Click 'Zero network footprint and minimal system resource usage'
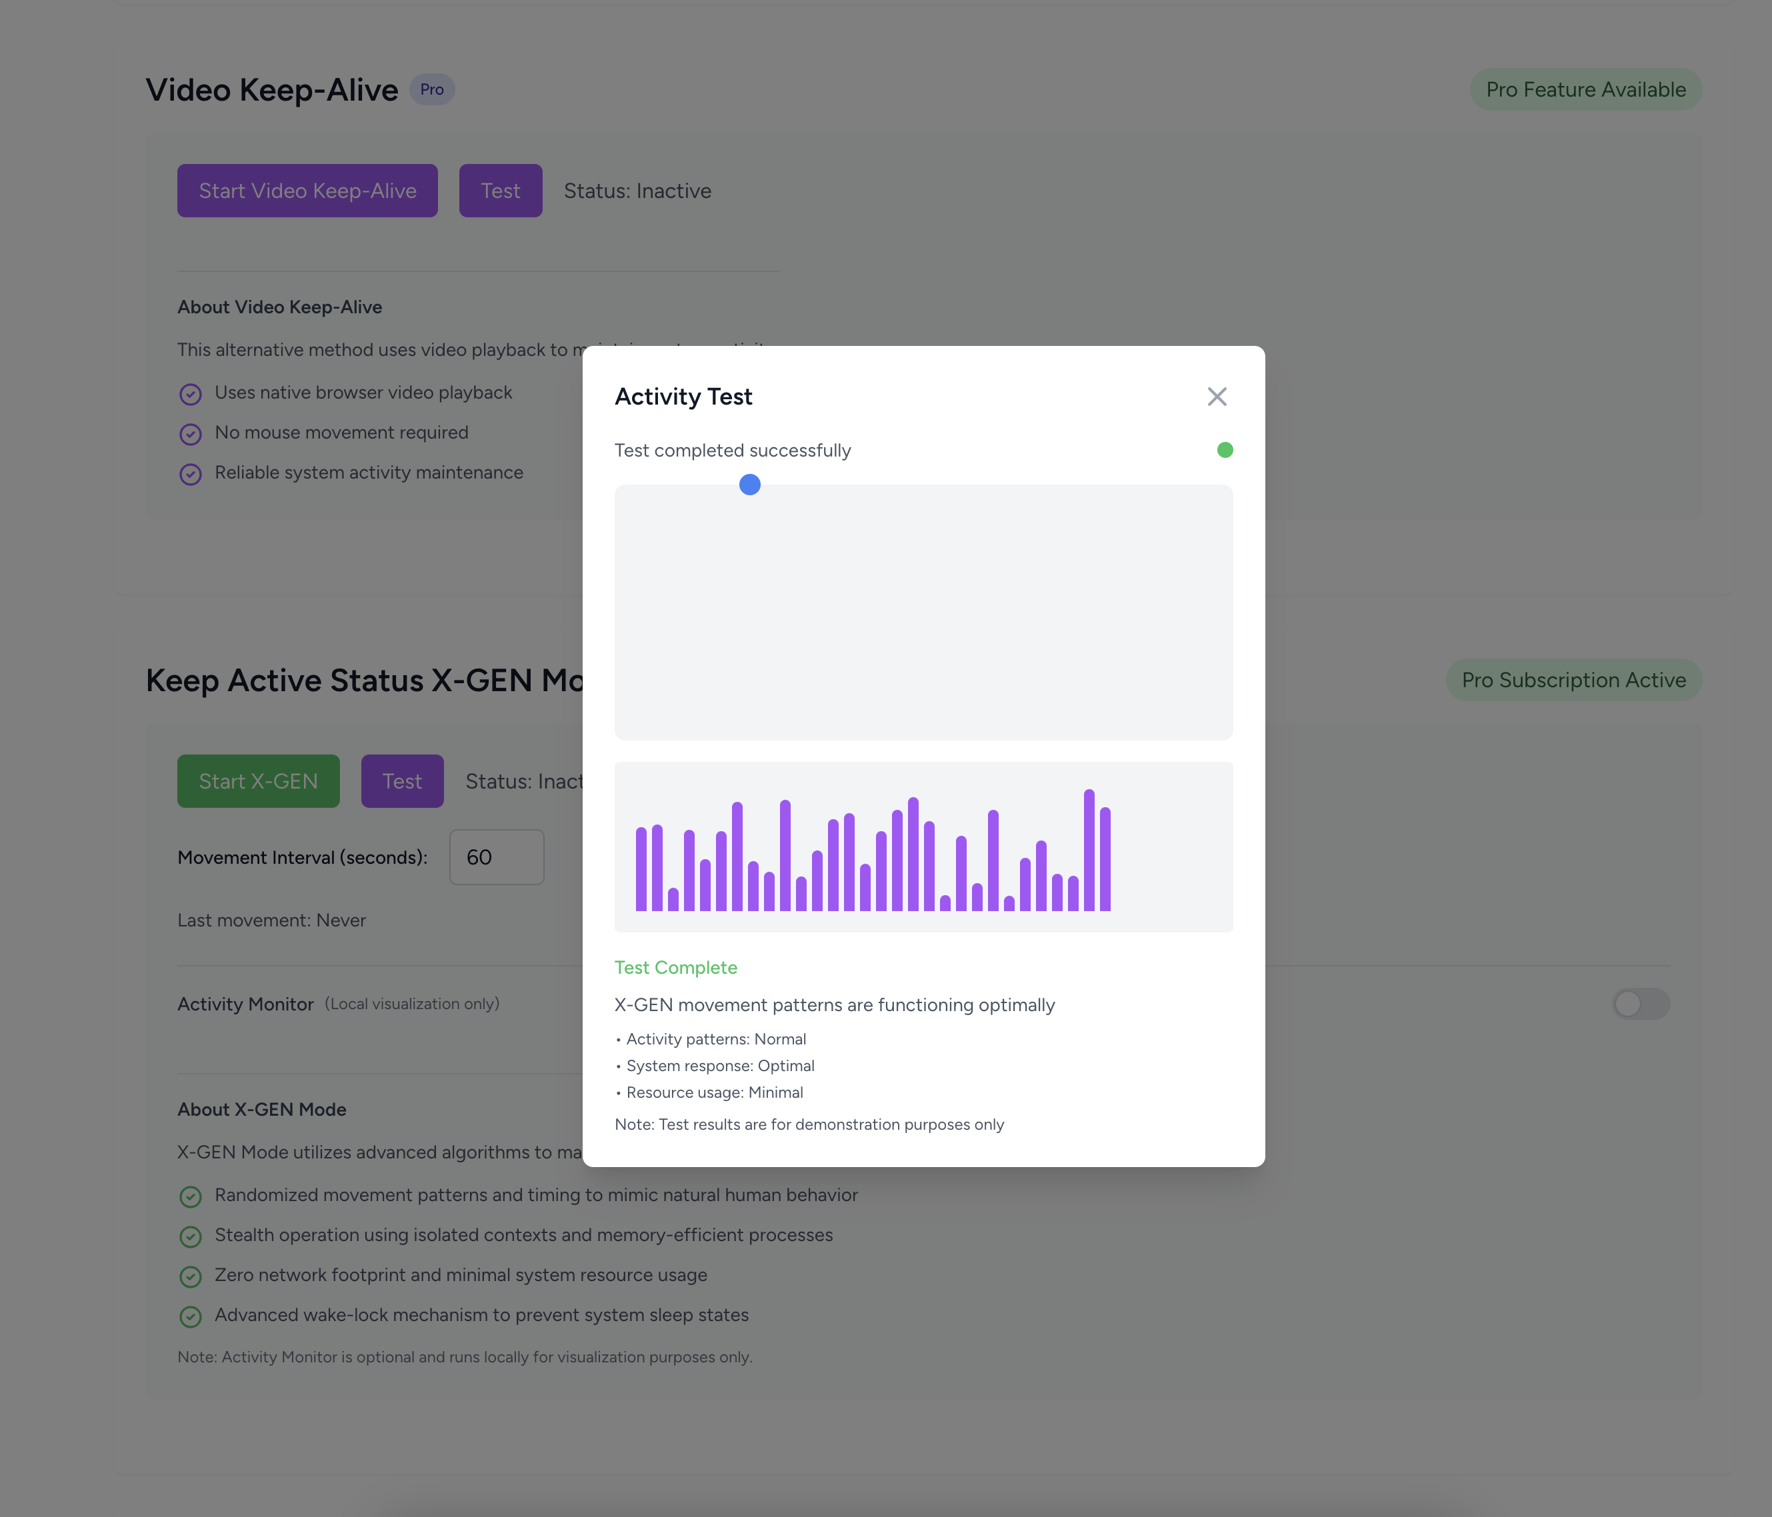The image size is (1772, 1517). click(x=461, y=1275)
